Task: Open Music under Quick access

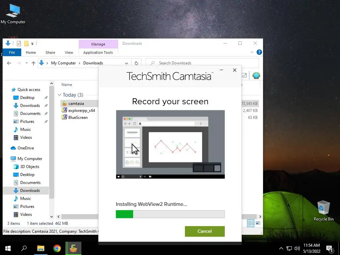Action: [x=25, y=129]
